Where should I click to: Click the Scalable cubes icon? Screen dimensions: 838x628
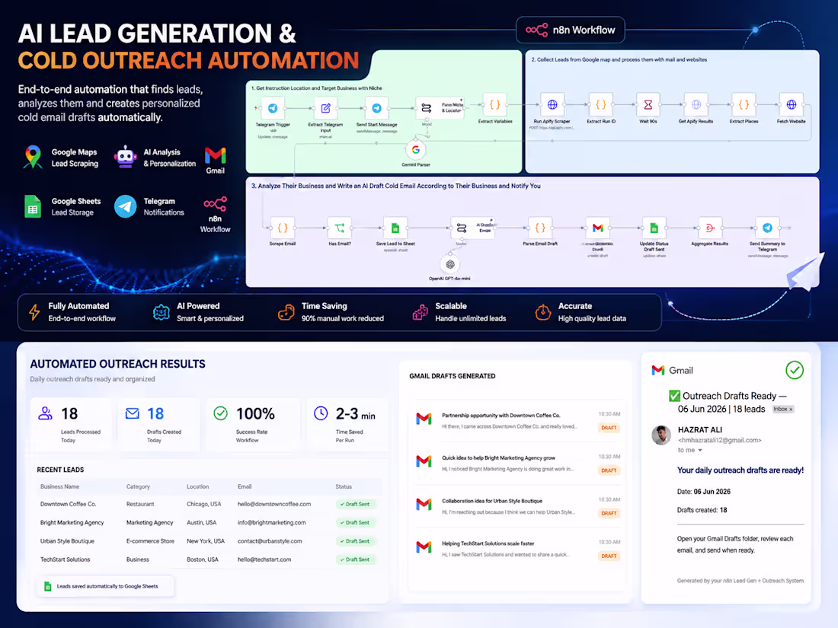point(420,312)
